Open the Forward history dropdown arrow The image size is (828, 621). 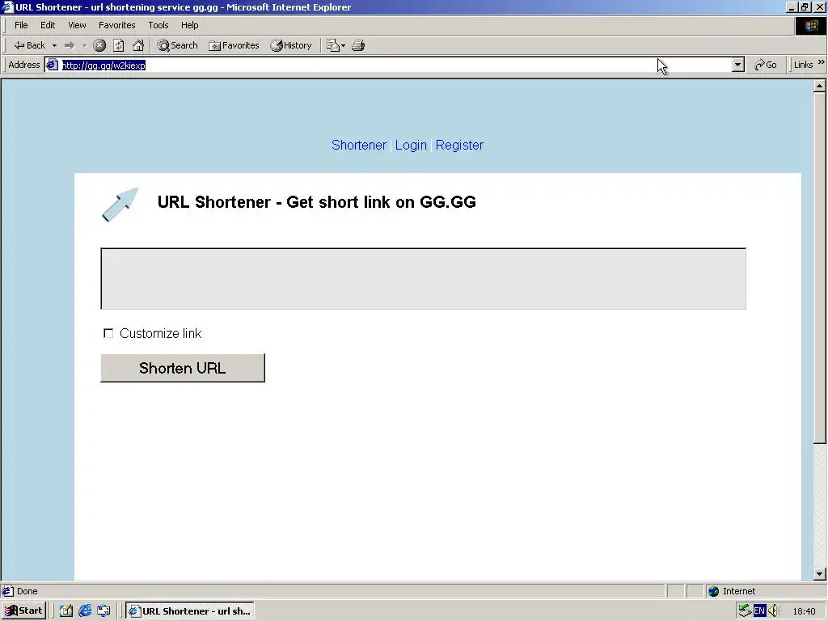84,45
